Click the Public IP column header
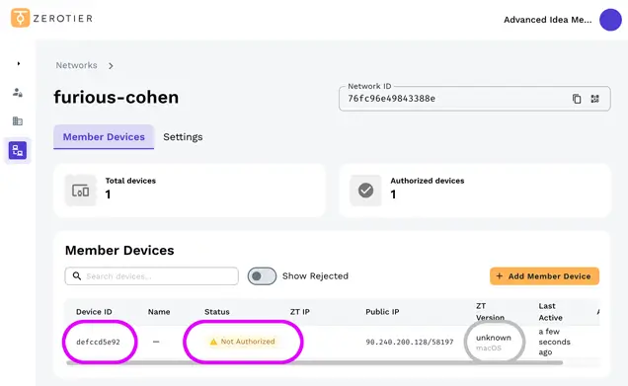The height and width of the screenshot is (386, 628). (382, 312)
